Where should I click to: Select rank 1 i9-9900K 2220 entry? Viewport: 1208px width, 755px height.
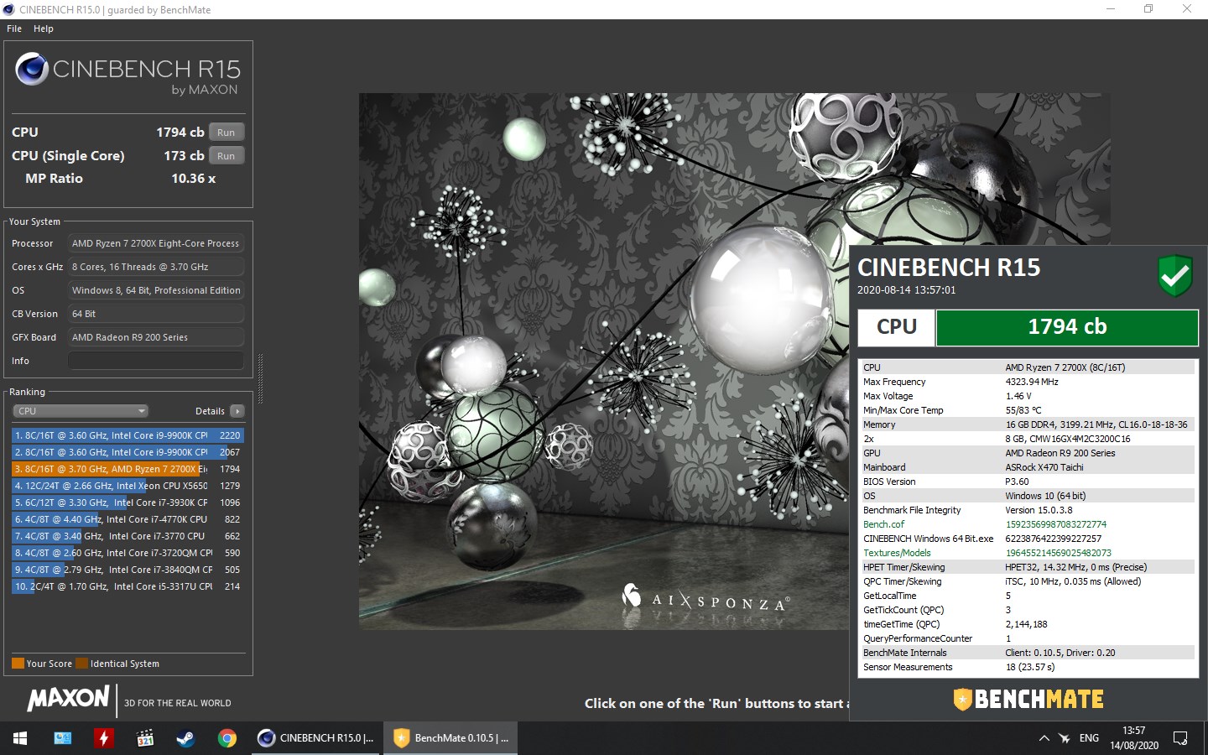(x=128, y=435)
